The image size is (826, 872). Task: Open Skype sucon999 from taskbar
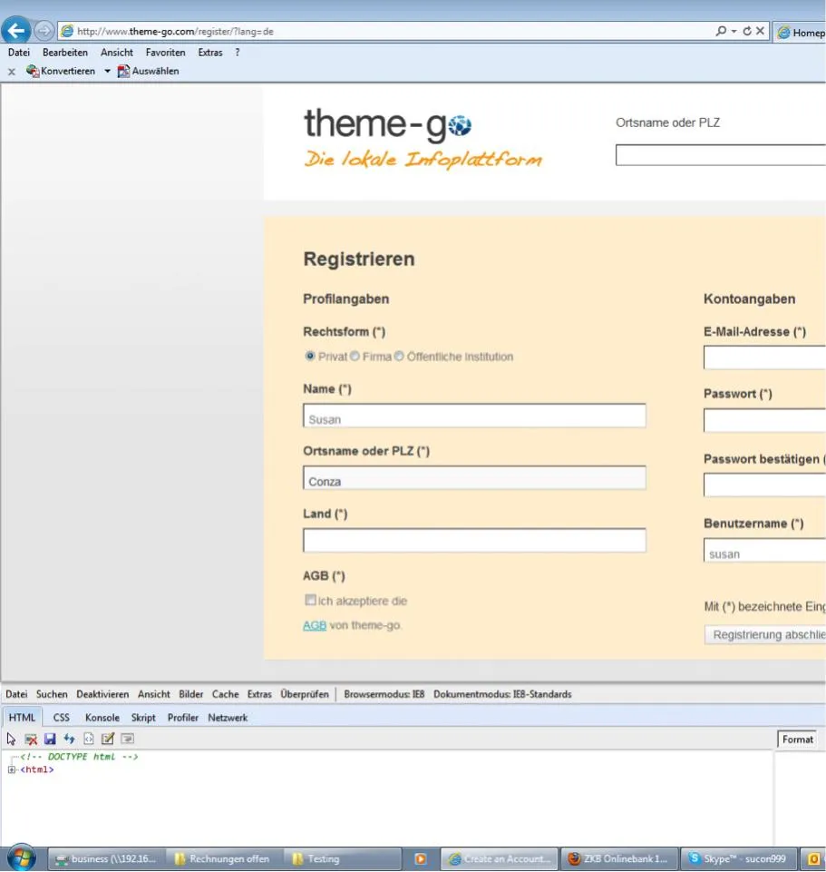[739, 858]
